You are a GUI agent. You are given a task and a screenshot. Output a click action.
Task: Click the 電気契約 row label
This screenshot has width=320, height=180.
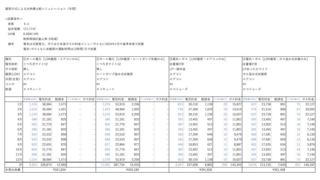click(x=12, y=64)
